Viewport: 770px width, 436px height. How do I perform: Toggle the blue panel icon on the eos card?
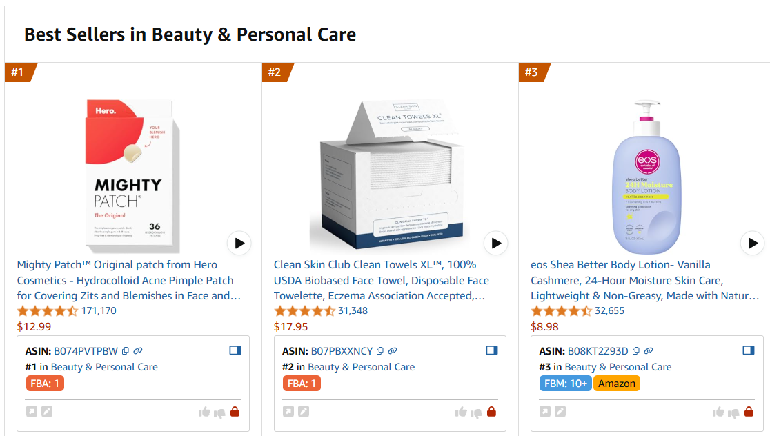point(747,349)
